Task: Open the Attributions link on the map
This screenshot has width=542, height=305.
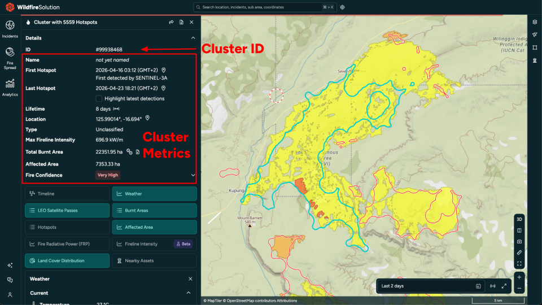Action: click(x=287, y=301)
